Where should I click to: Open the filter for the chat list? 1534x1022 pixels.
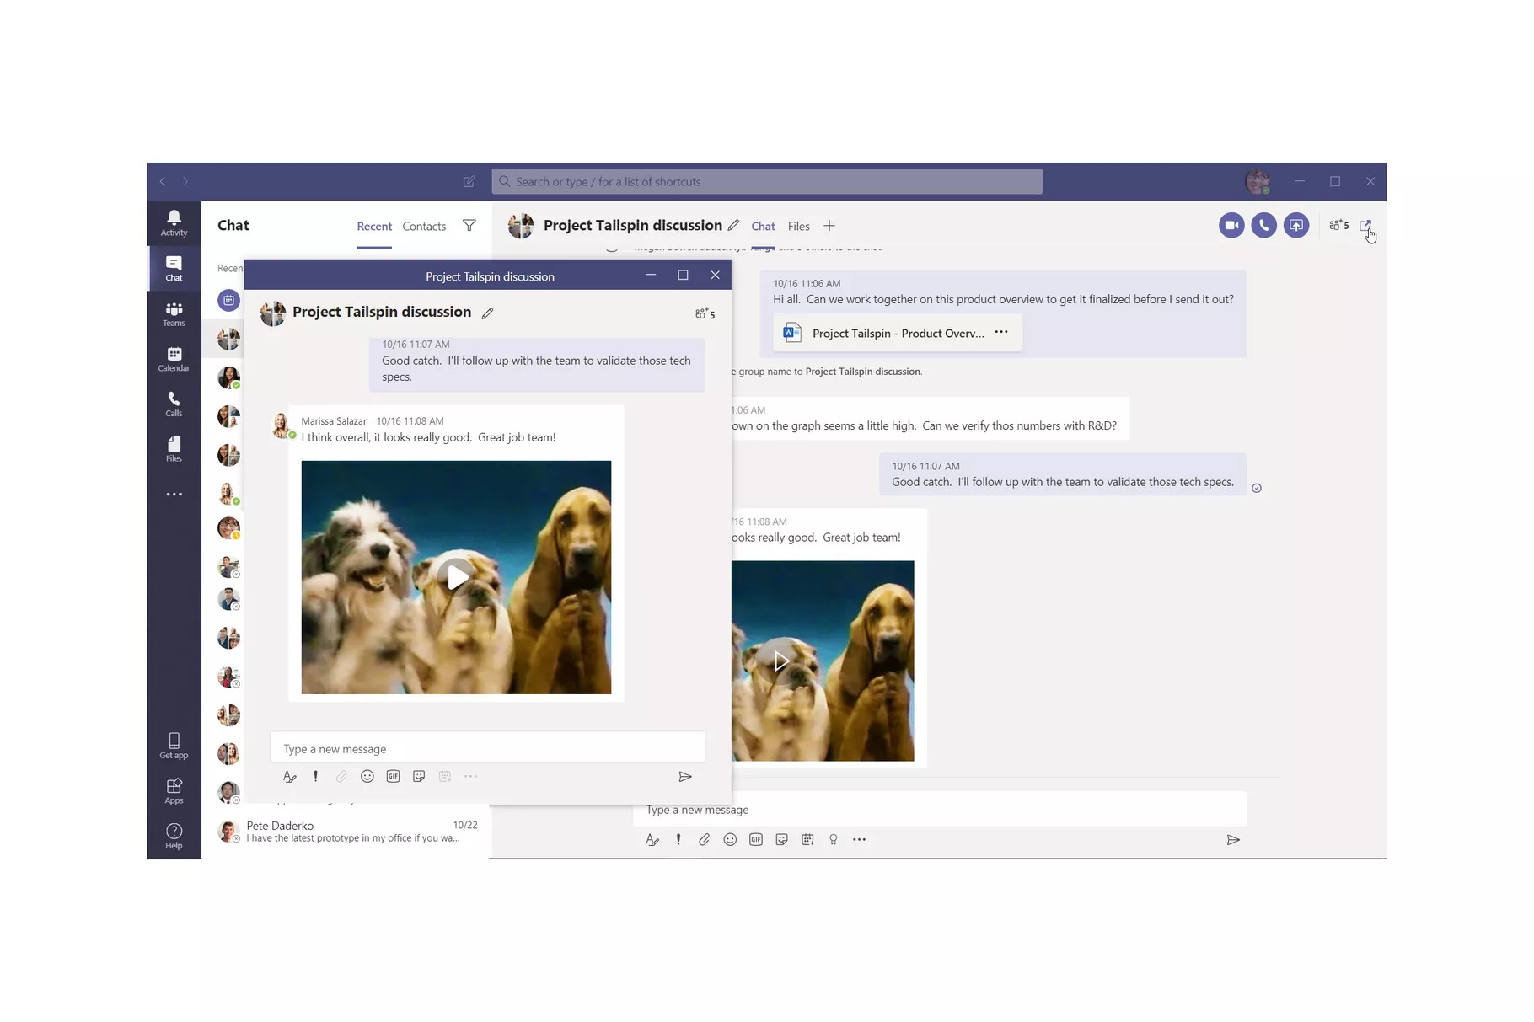click(469, 226)
